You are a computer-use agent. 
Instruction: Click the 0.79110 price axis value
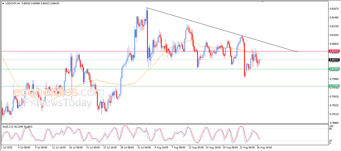334,114
